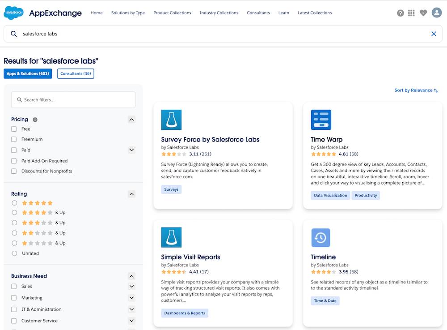The width and height of the screenshot is (447, 330).
Task: Click the Survey Force flask app icon
Action: click(x=171, y=120)
